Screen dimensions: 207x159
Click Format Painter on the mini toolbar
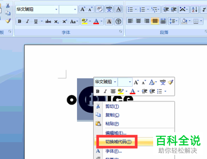[x=171, y=82]
